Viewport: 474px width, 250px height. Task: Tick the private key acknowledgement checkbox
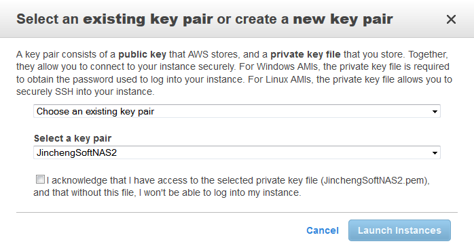[x=40, y=179]
